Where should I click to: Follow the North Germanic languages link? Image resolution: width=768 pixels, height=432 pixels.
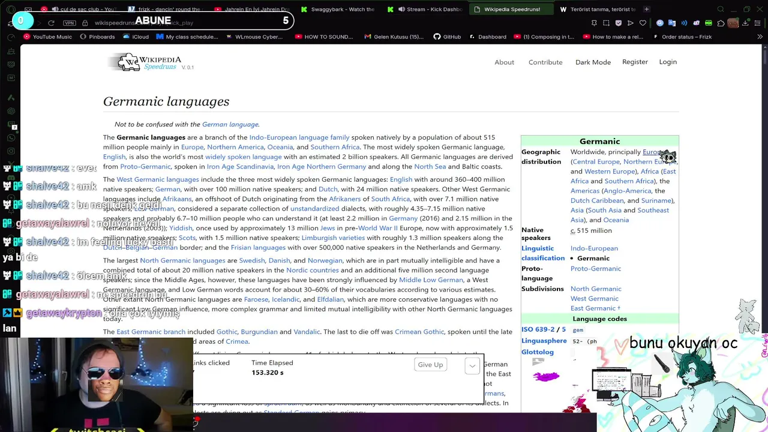182,260
